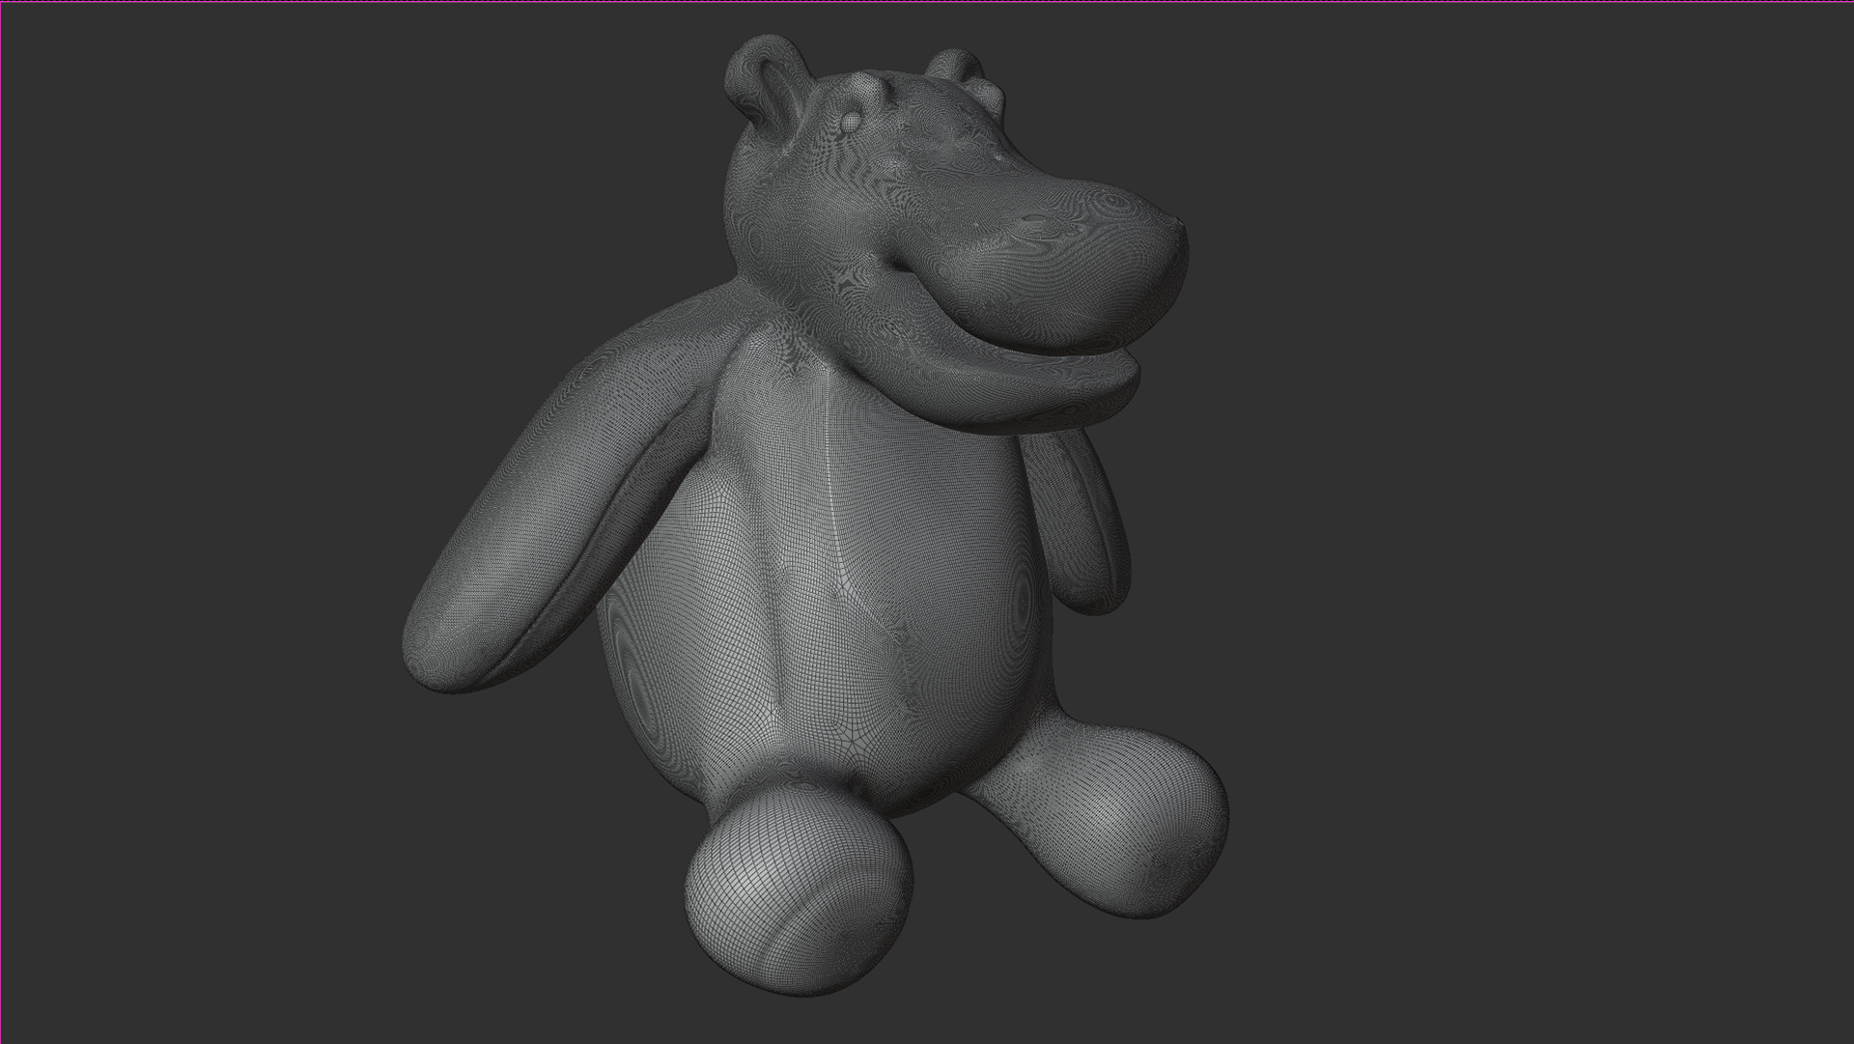Click the hippo's right ear
Image resolution: width=1854 pixels, height=1044 pixels.
[956, 66]
